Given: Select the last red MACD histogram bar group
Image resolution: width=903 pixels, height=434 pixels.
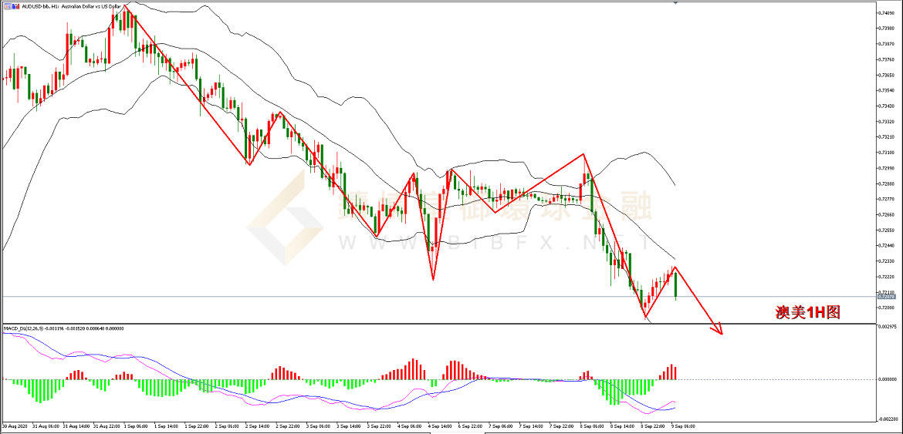Looking at the screenshot, I should [x=668, y=372].
